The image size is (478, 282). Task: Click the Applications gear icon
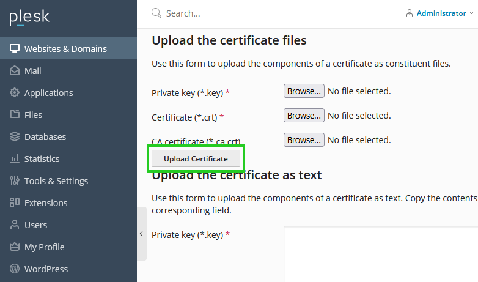(x=14, y=92)
